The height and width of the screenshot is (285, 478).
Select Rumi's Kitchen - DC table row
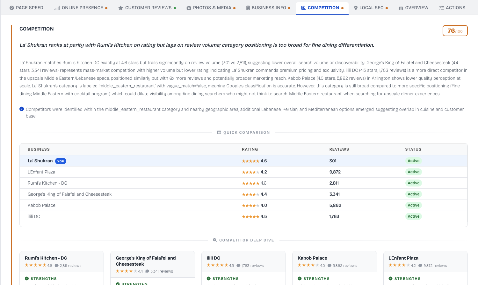[243, 183]
